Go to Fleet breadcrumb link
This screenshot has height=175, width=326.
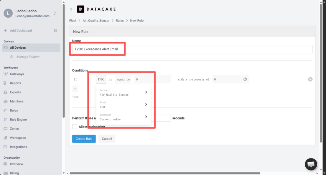[x=73, y=21]
